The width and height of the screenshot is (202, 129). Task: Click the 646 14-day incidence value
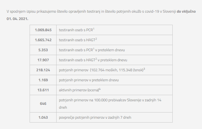pyautogui.click(x=43, y=104)
